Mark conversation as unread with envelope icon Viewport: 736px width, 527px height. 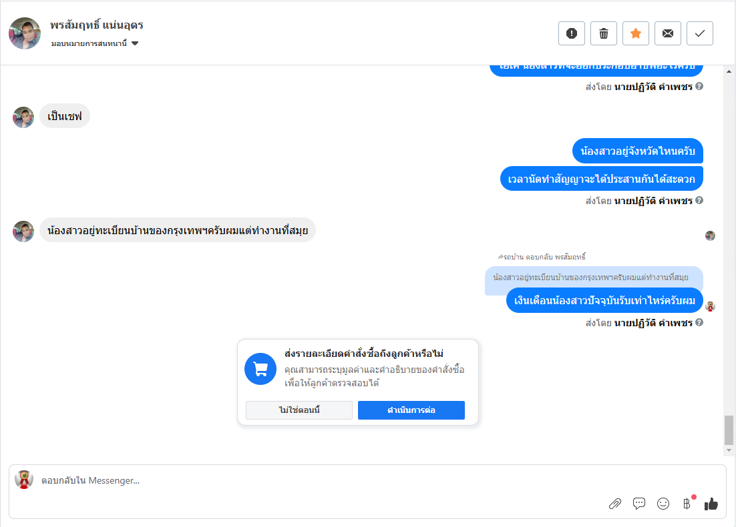[x=668, y=33]
